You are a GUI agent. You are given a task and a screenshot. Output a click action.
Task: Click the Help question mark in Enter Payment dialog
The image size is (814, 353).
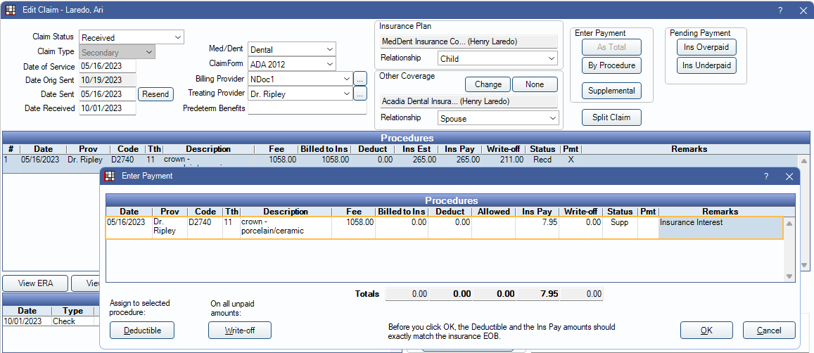[x=766, y=176]
